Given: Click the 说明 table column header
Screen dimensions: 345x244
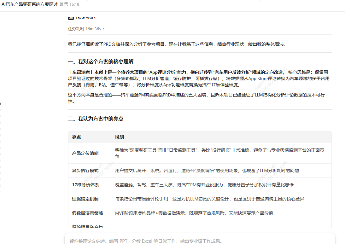Looking at the screenshot, I should pos(221,137).
